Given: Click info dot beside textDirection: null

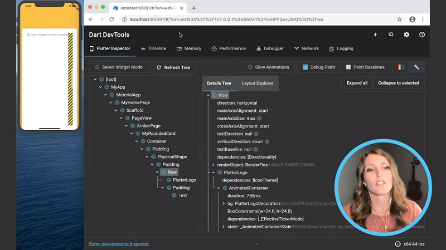Looking at the screenshot, I should [256, 134].
